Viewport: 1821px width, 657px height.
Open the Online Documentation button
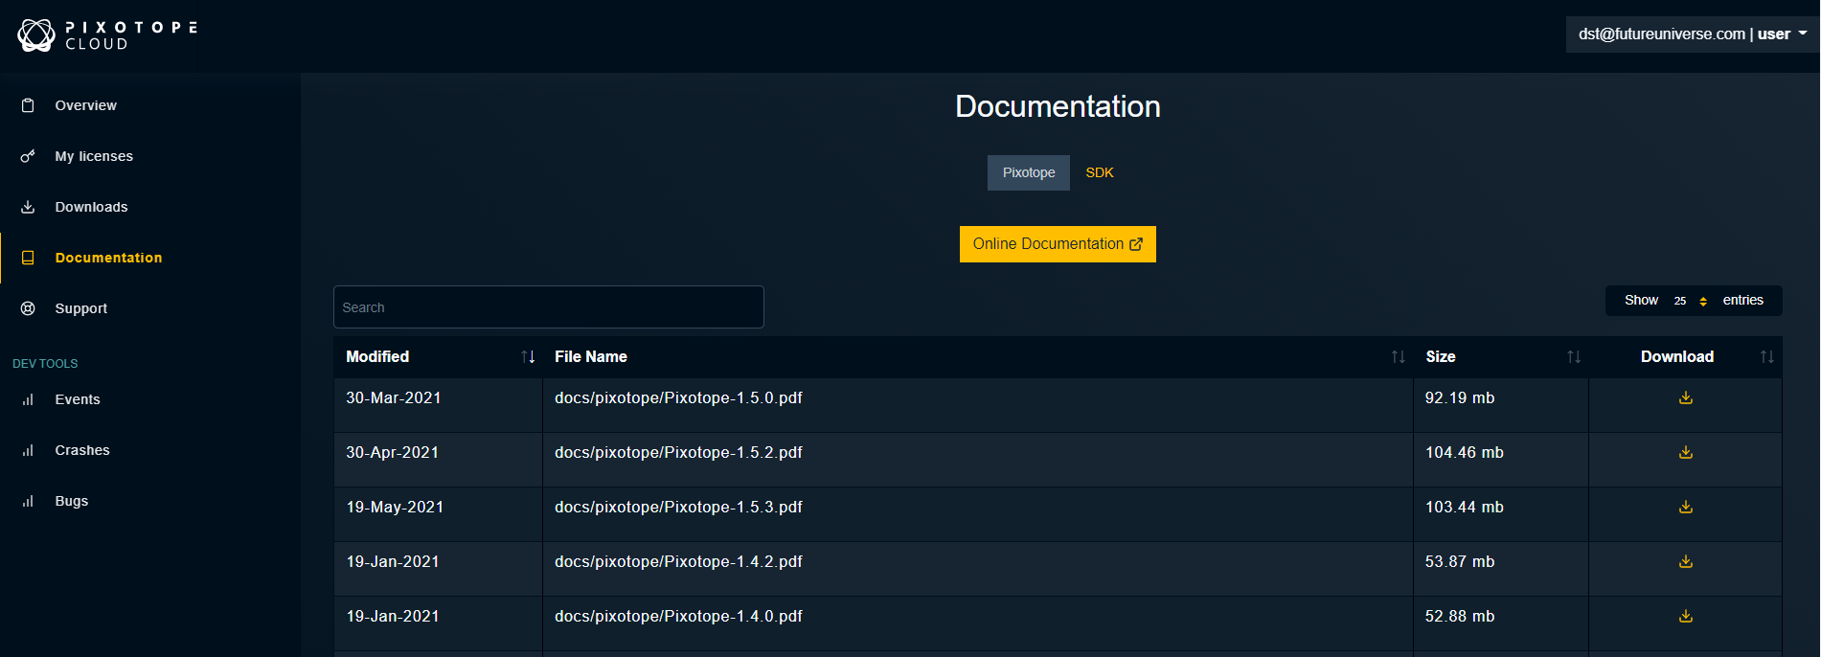(x=1058, y=244)
